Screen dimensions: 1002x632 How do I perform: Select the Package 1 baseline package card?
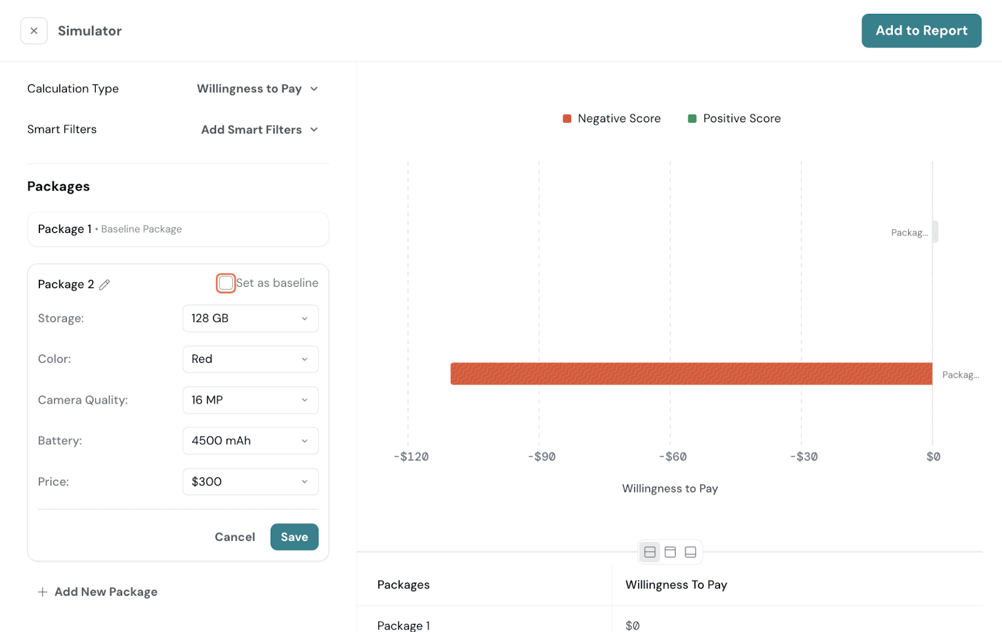pos(178,229)
